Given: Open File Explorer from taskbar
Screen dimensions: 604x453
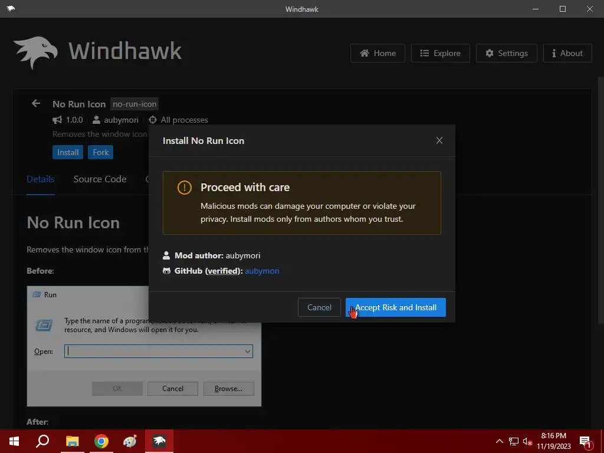Looking at the screenshot, I should [72, 441].
